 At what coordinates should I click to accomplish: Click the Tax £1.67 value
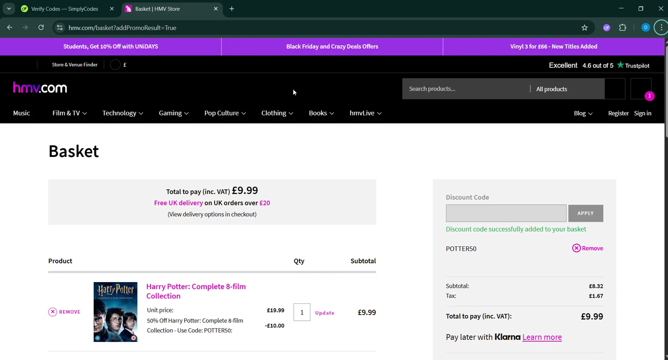click(x=596, y=296)
